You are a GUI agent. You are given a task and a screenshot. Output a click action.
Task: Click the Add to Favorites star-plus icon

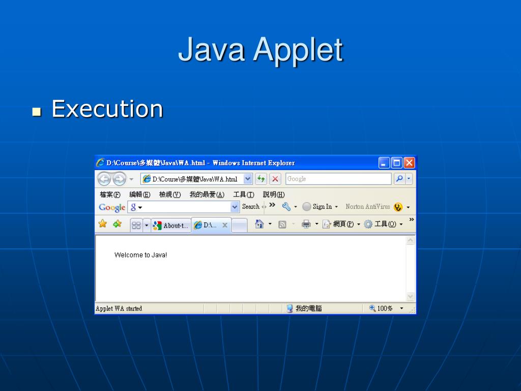click(118, 224)
